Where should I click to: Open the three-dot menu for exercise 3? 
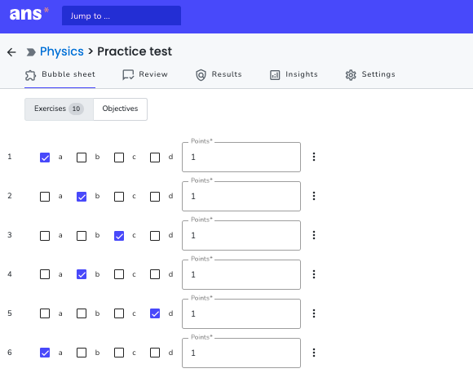[x=314, y=235]
